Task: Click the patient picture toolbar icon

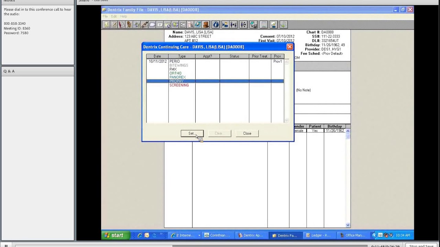Action: (x=274, y=25)
